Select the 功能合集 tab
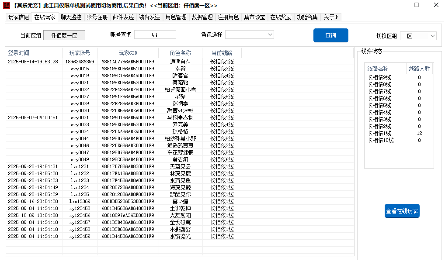 [307, 17]
